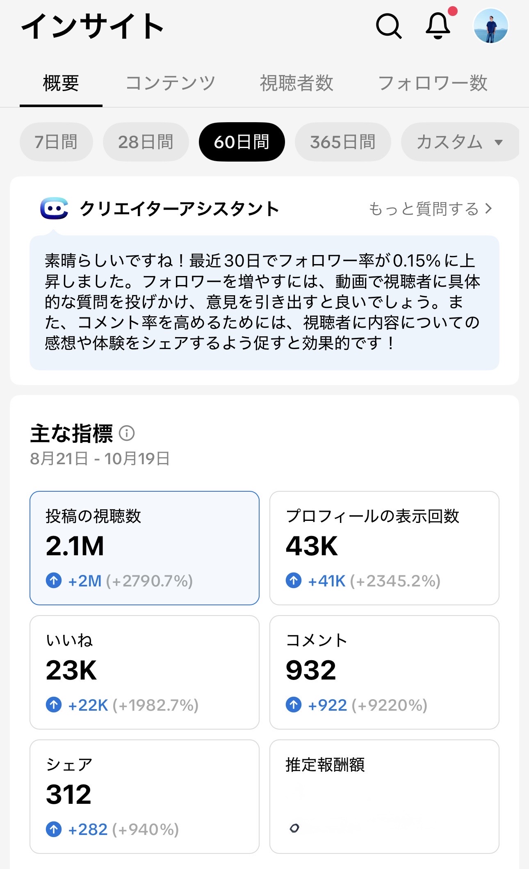Viewport: 529px width, 869px height.
Task: Open the search magnifier icon
Action: (388, 26)
